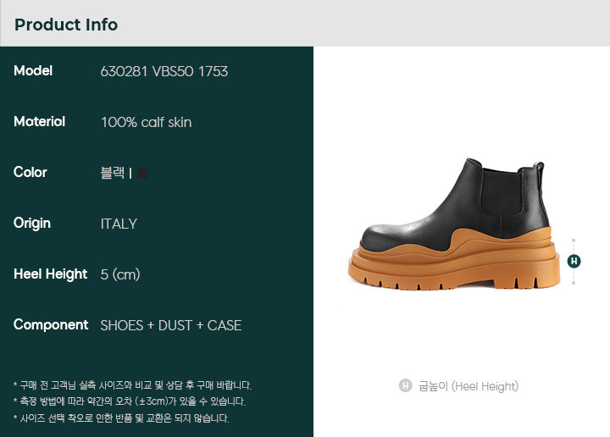This screenshot has height=437, width=610.
Task: Click the Heel Height label
Action: [50, 274]
